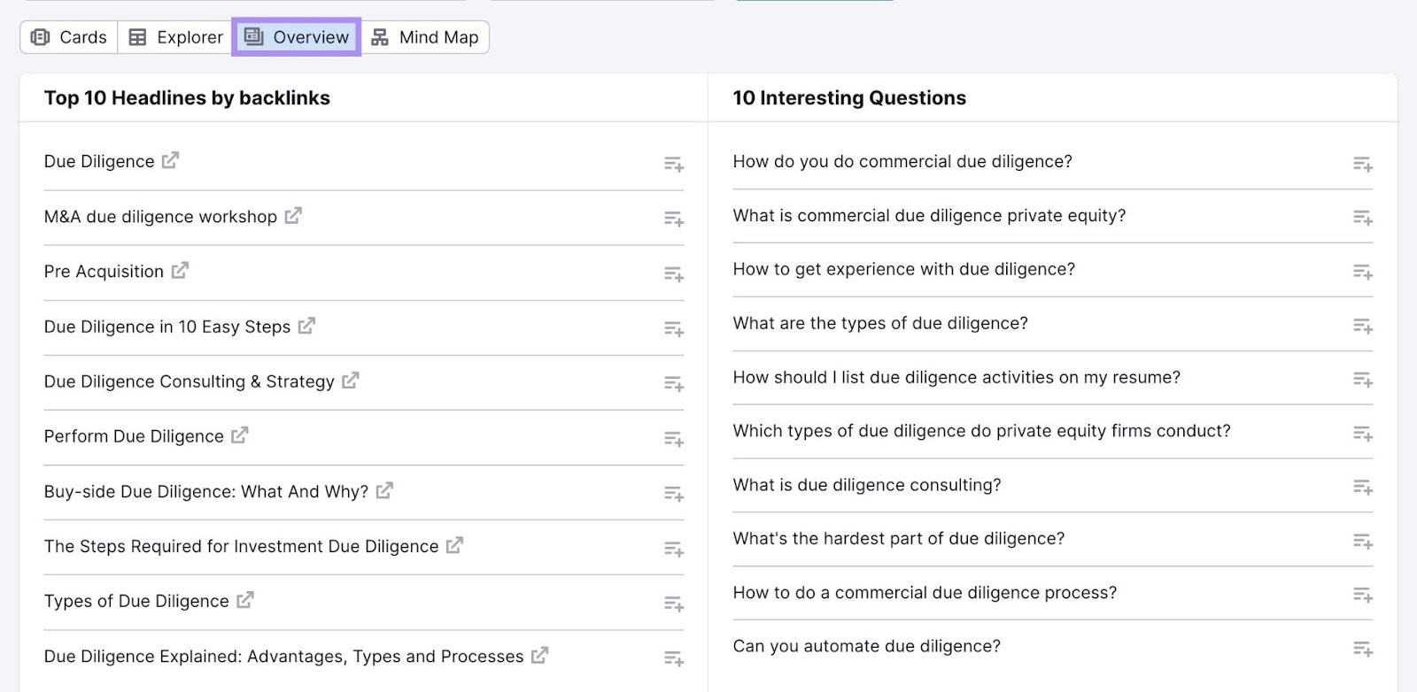Add 'Can you automate due diligence?' to list

[1363, 649]
